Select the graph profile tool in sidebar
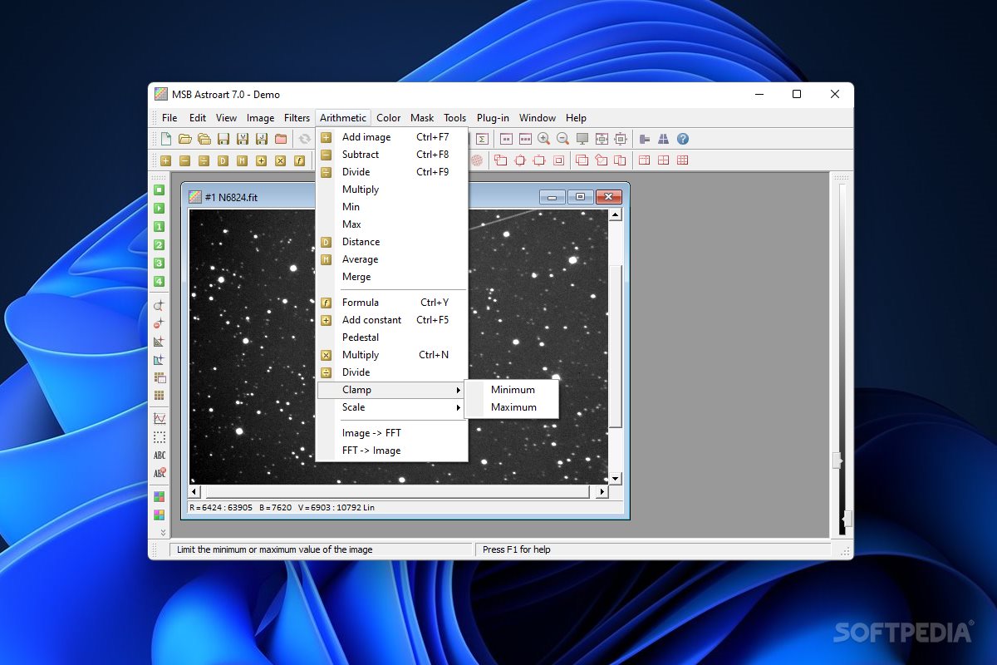Image resolution: width=997 pixels, height=665 pixels. pos(159,419)
